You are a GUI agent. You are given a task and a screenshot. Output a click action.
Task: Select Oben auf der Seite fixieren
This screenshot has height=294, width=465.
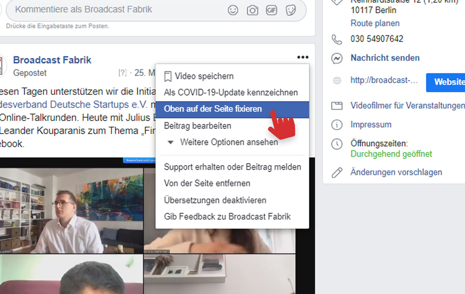232,109
